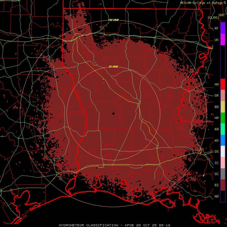This screenshot has width=227, height=227.
Task: Click the black radar site dot at map center
Action: pyautogui.click(x=113, y=114)
